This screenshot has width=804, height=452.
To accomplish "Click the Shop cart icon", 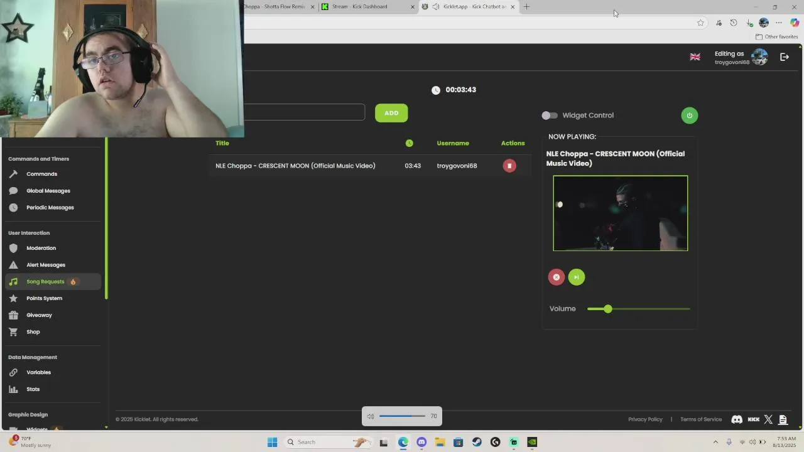I will [13, 331].
